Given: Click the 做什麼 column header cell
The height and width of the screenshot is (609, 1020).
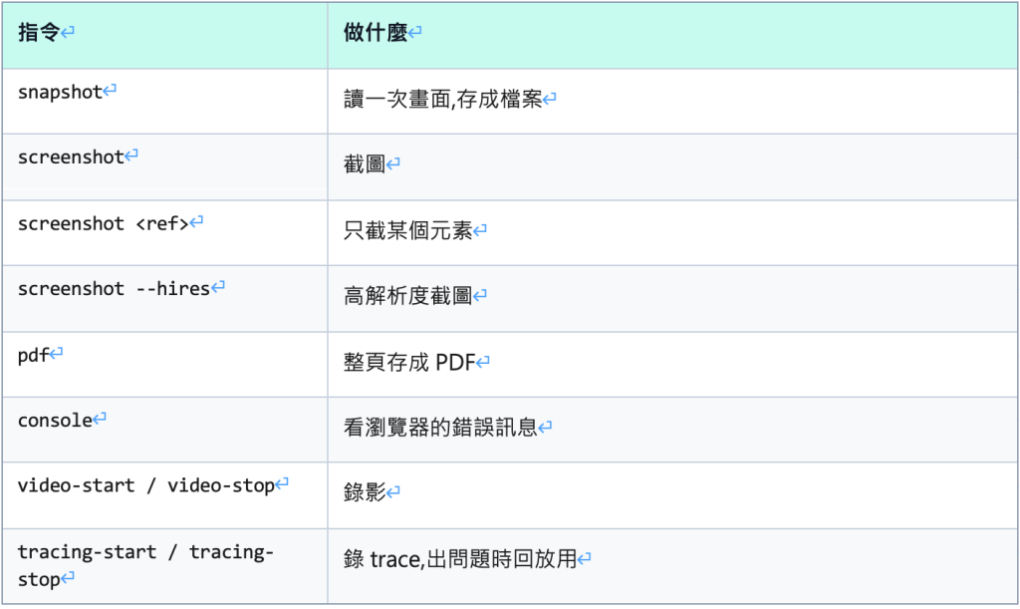Looking at the screenshot, I should click(x=672, y=35).
